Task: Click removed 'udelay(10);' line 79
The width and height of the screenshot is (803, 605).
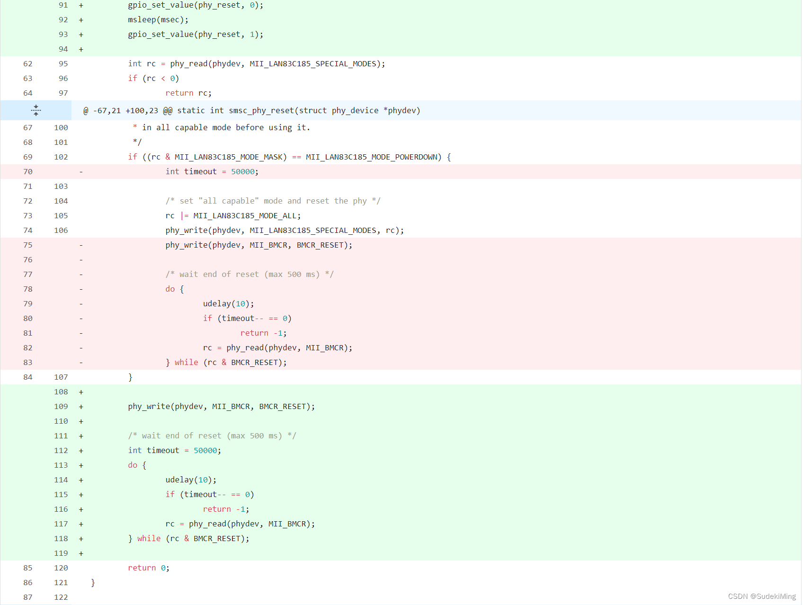Action: [x=229, y=303]
